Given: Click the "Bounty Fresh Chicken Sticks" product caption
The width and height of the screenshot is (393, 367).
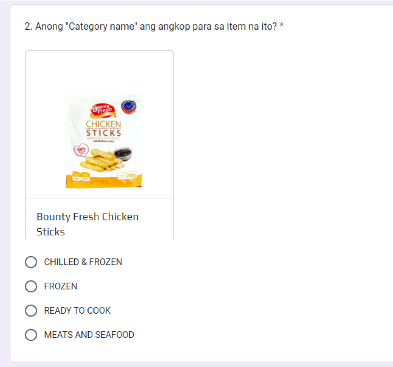Looking at the screenshot, I should coord(87,224).
